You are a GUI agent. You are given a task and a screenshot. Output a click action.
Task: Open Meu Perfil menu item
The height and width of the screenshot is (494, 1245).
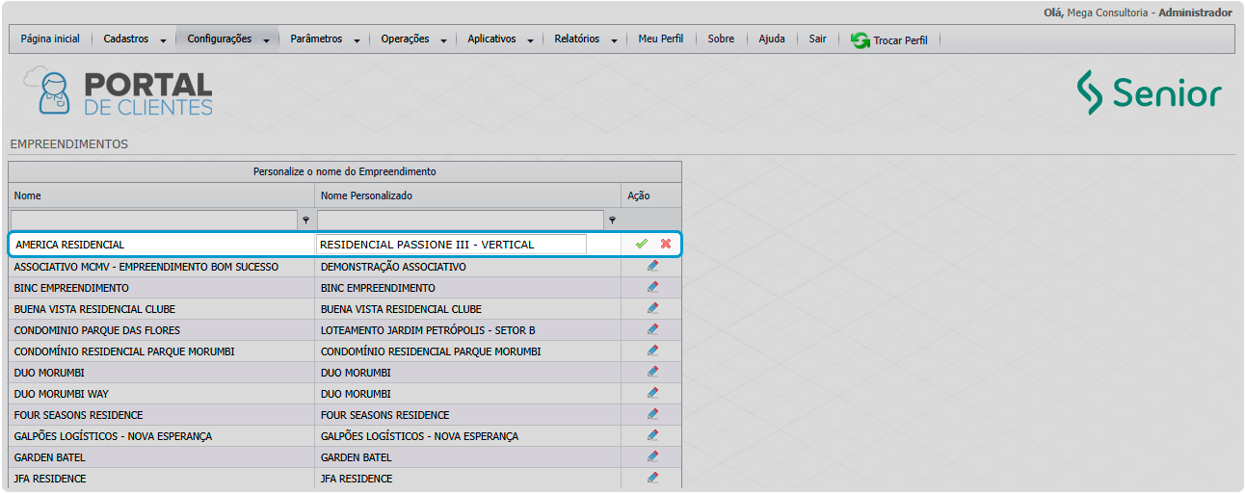coord(661,39)
